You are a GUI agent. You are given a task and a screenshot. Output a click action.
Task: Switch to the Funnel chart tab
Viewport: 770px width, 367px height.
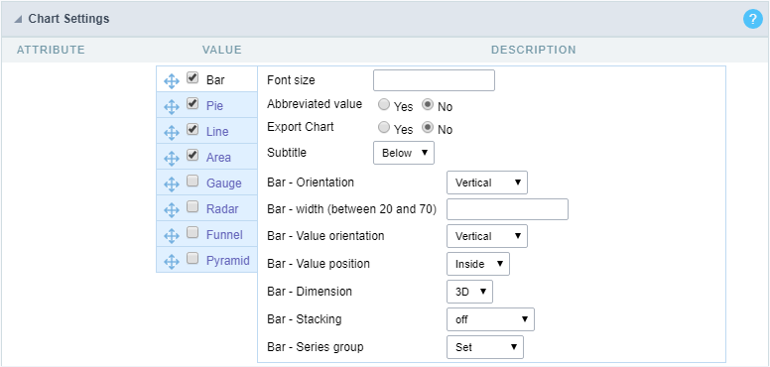click(224, 234)
